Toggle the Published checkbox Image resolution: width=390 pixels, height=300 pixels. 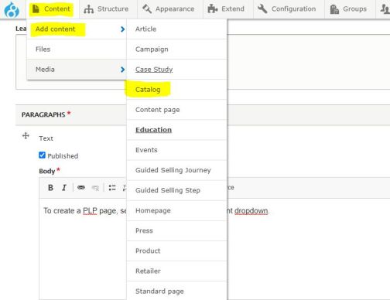pyautogui.click(x=42, y=155)
